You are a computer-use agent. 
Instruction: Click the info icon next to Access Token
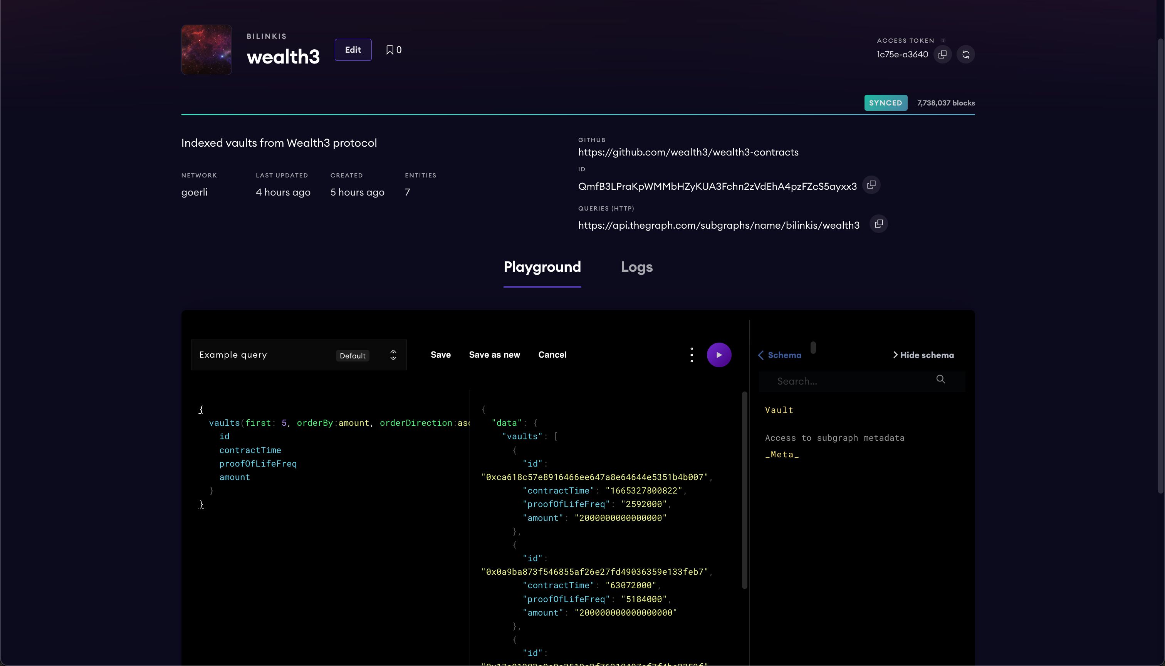point(943,40)
